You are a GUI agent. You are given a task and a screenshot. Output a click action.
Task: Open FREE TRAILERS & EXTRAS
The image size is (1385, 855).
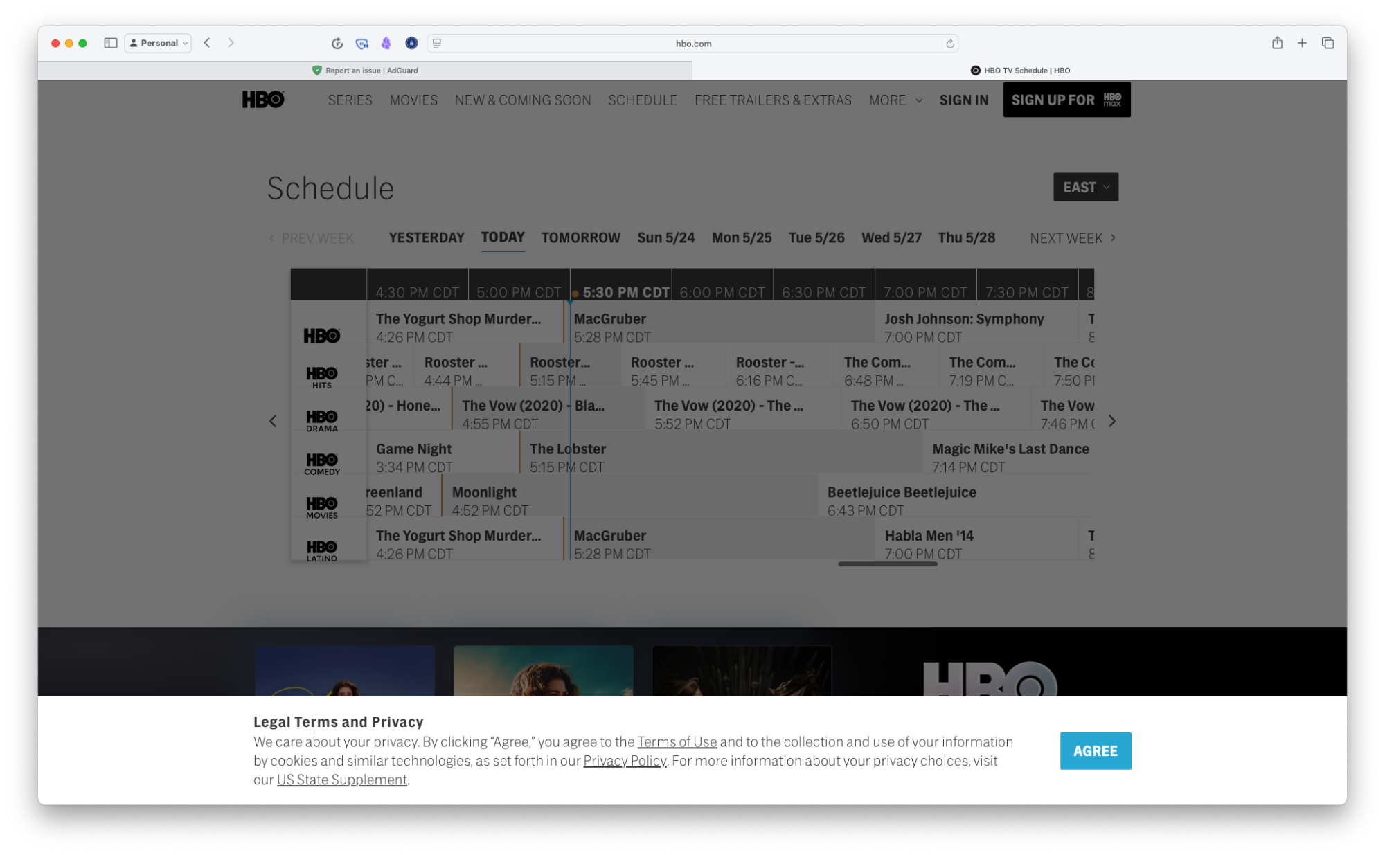pyautogui.click(x=773, y=100)
